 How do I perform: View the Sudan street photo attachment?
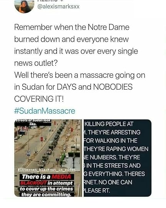coord(48,158)
